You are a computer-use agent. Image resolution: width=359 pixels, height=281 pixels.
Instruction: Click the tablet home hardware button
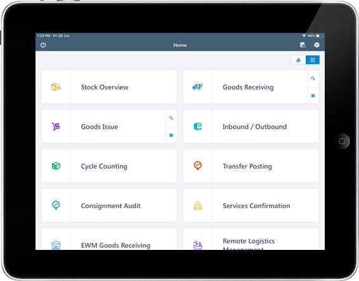click(x=342, y=141)
